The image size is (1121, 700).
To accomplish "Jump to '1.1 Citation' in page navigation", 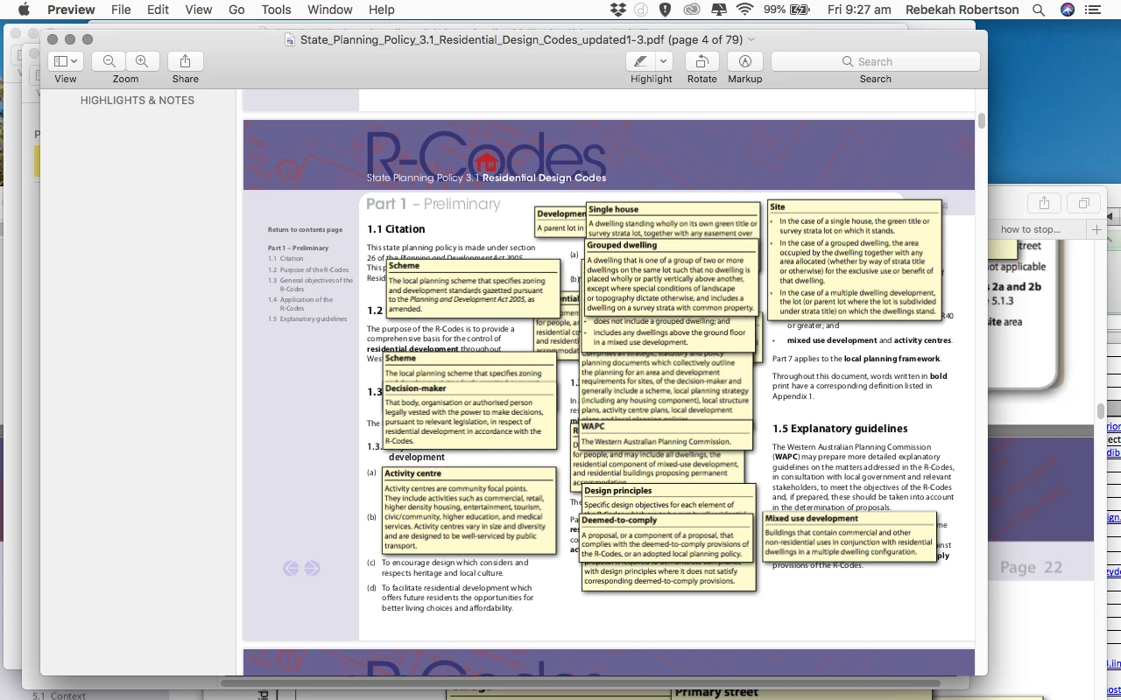I will click(x=286, y=259).
